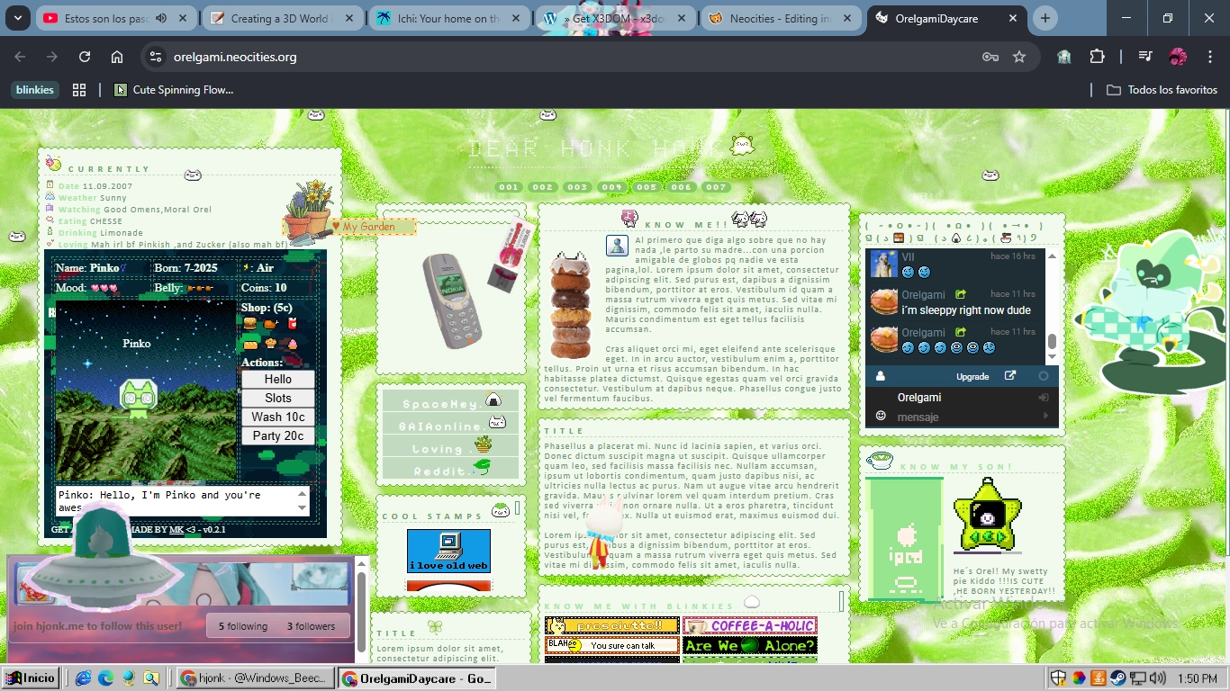1230x691 pixels.
Task: Buy the roast chicken leg shop item
Action: [270, 324]
